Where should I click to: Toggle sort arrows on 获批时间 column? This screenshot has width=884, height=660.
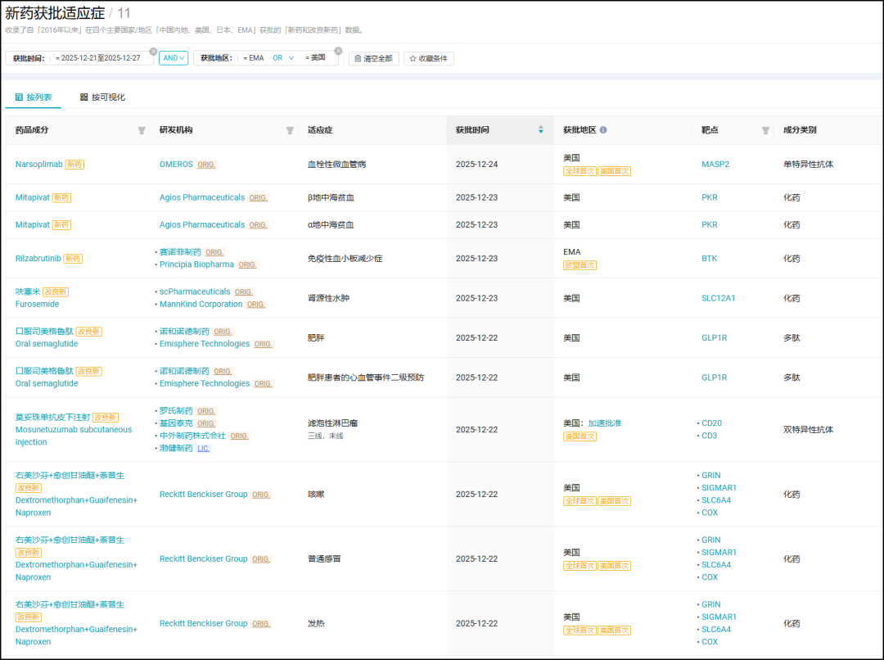(541, 129)
